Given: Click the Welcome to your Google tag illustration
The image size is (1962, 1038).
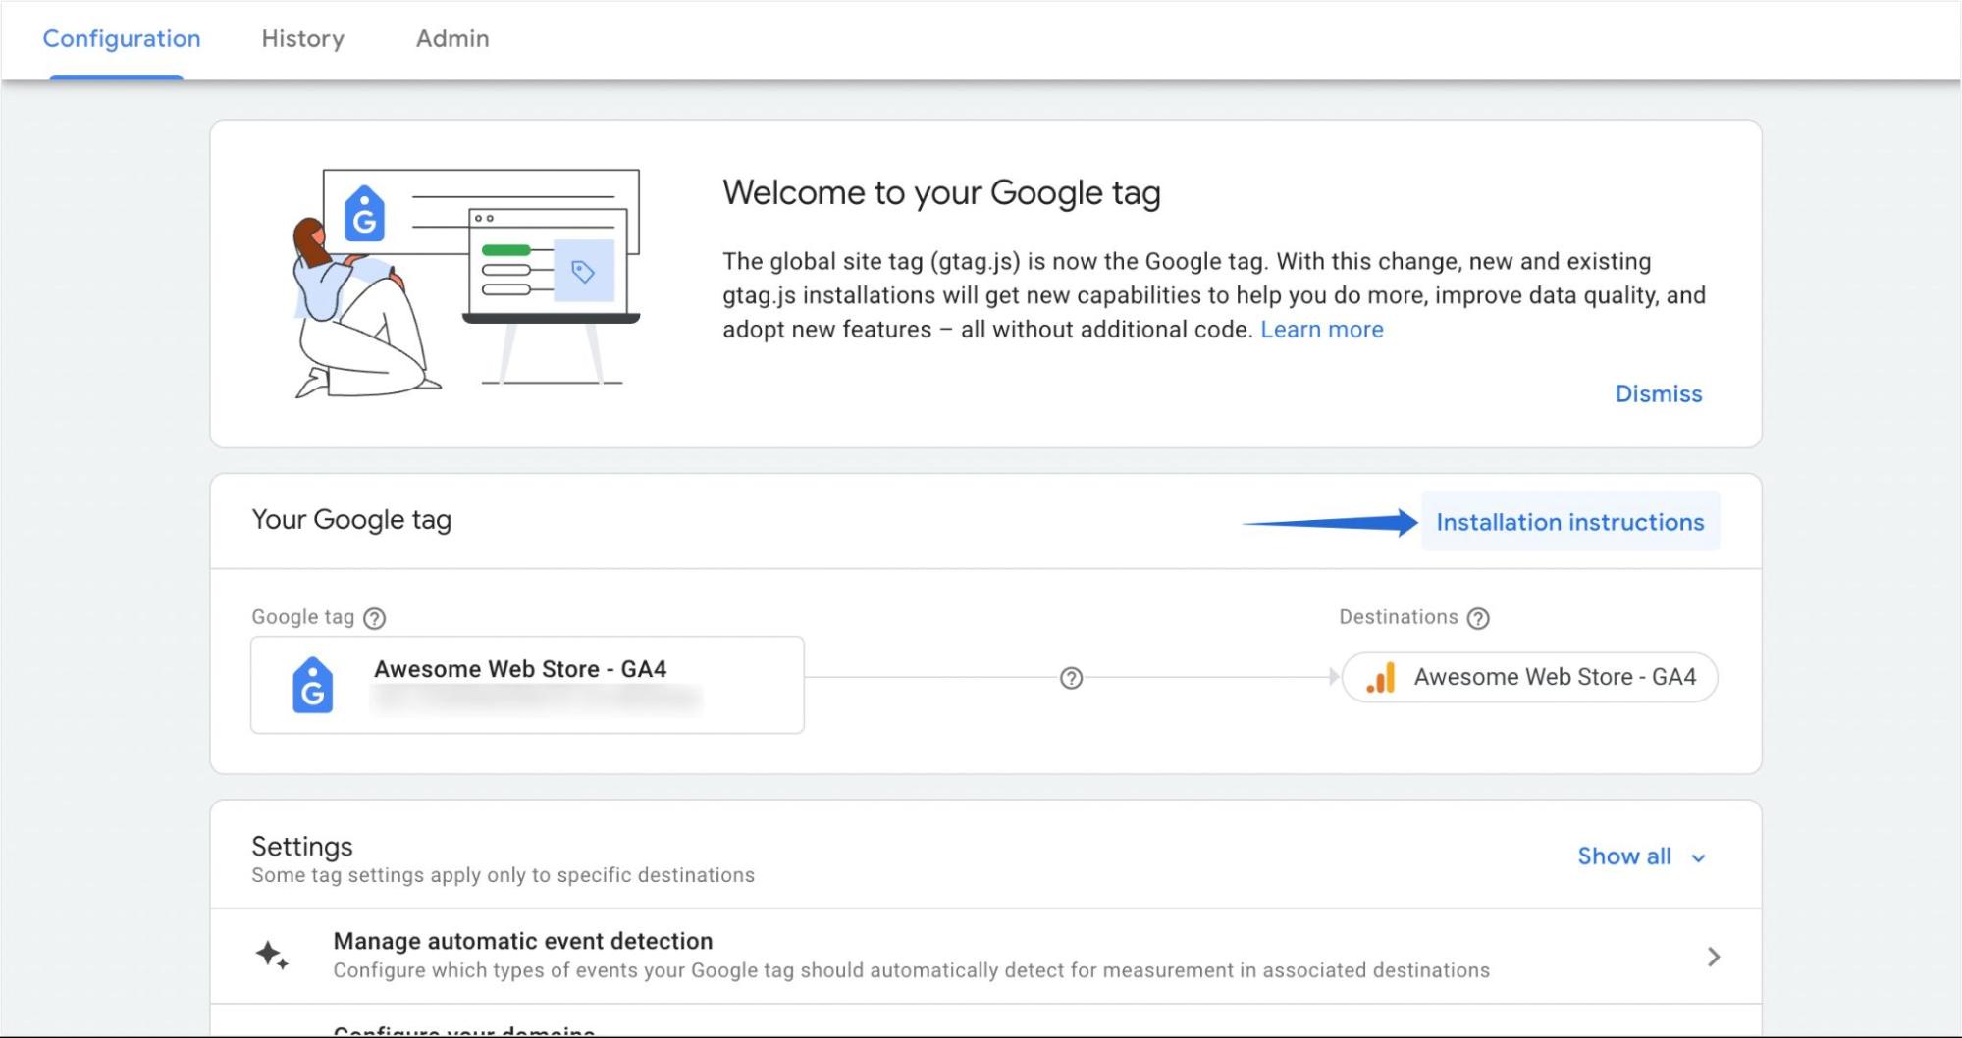Looking at the screenshot, I should [x=466, y=284].
